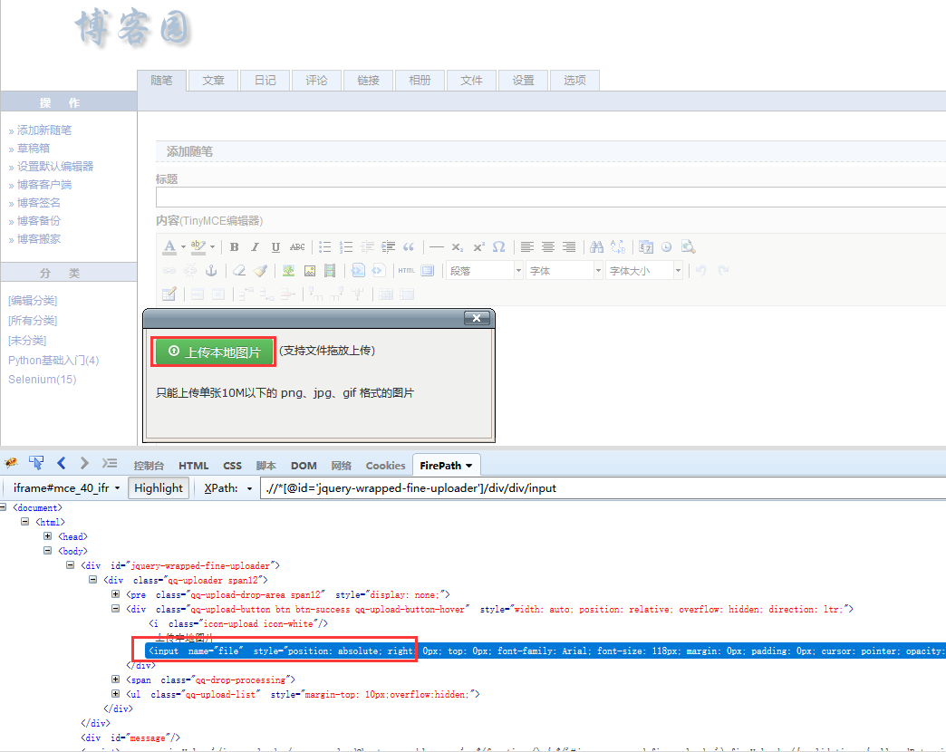Remove formatting with eraser icon
Viewport: 946px width, 752px height.
click(239, 270)
